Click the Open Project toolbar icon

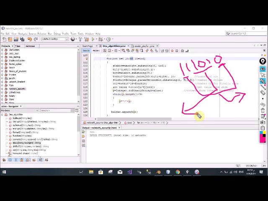click(x=16, y=39)
